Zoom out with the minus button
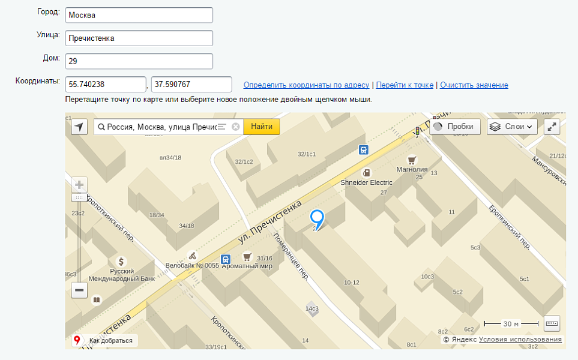The height and width of the screenshot is (360, 578). (79, 290)
